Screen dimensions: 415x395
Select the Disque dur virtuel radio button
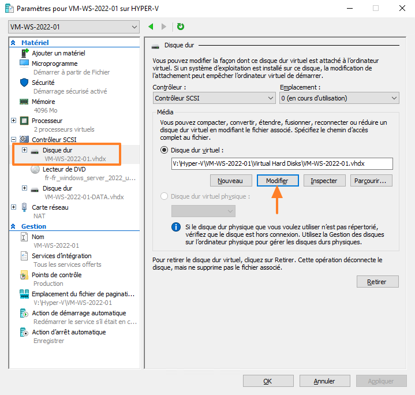point(164,150)
